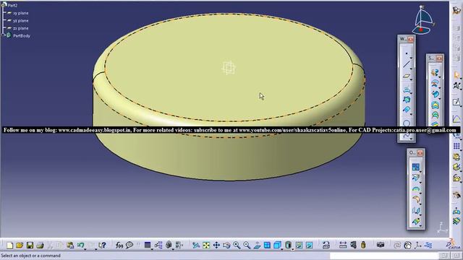
Task: Create a new document from the toolbar
Action: (9, 246)
